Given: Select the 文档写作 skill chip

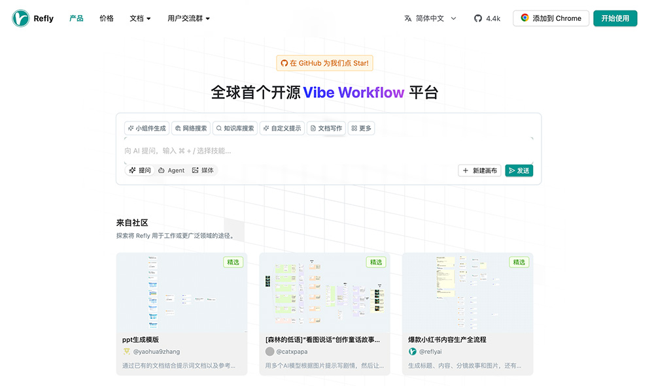Looking at the screenshot, I should point(326,128).
